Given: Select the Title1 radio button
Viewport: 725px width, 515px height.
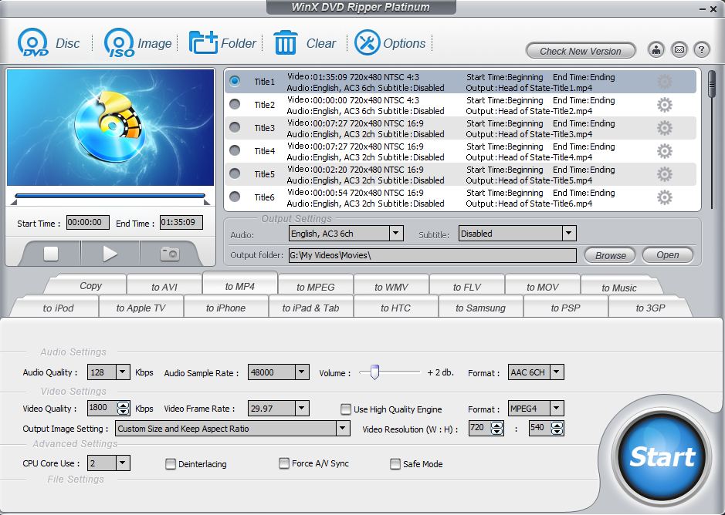Looking at the screenshot, I should pyautogui.click(x=235, y=81).
